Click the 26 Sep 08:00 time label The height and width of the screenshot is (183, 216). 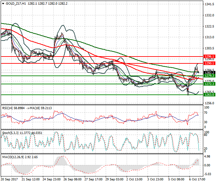[x=72, y=179]
